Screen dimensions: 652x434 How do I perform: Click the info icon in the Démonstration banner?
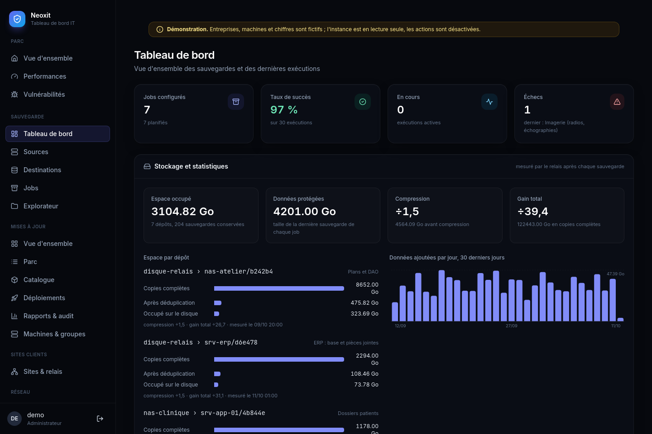coord(160,29)
